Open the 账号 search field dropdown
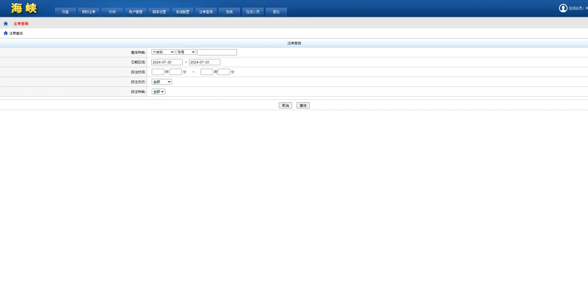 click(x=186, y=52)
